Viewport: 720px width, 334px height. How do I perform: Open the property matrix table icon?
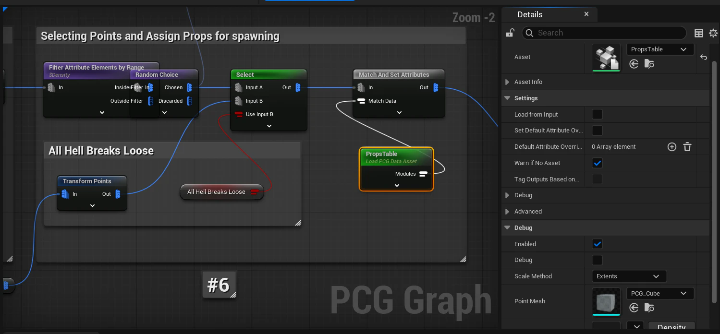point(699,33)
